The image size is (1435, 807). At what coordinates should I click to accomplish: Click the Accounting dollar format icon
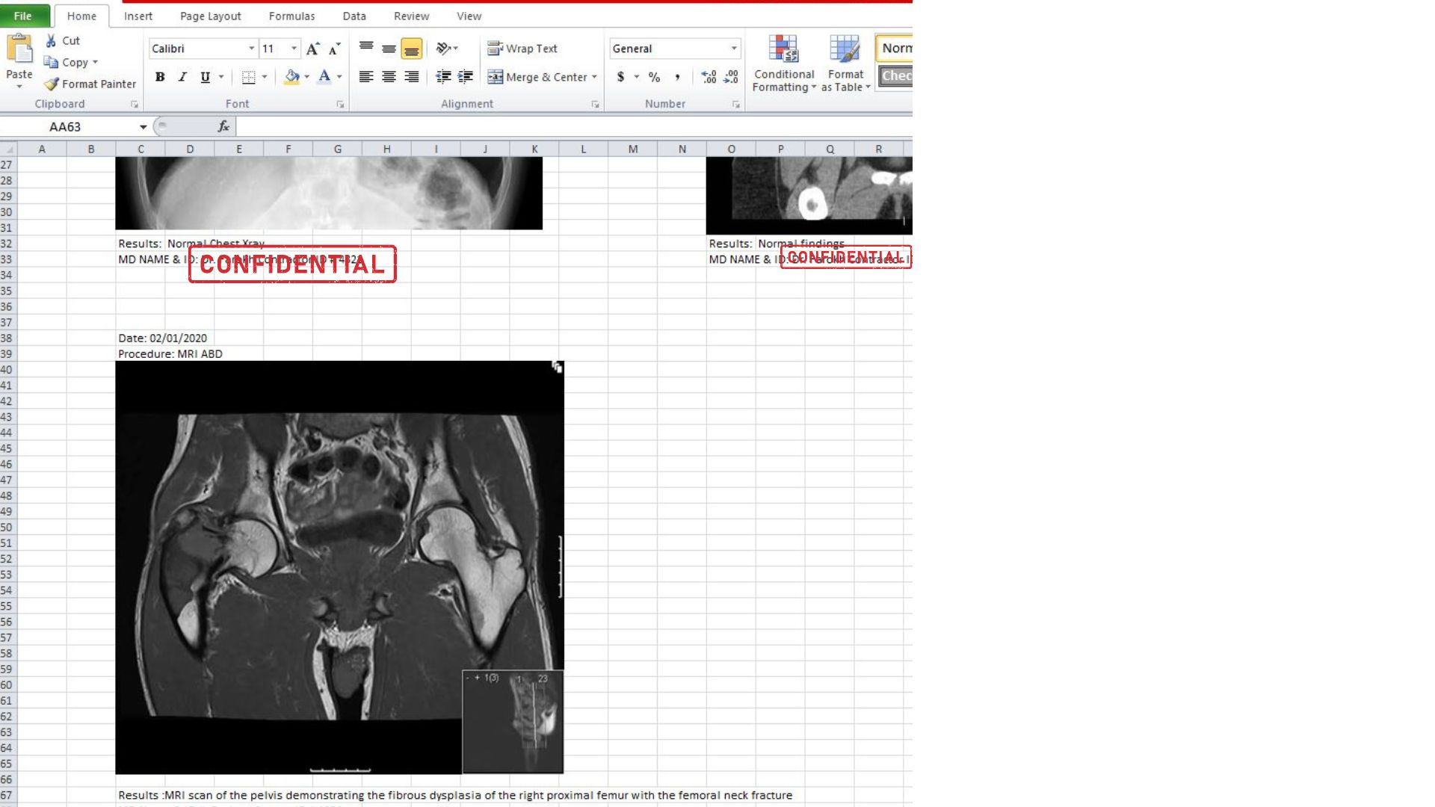pyautogui.click(x=620, y=77)
